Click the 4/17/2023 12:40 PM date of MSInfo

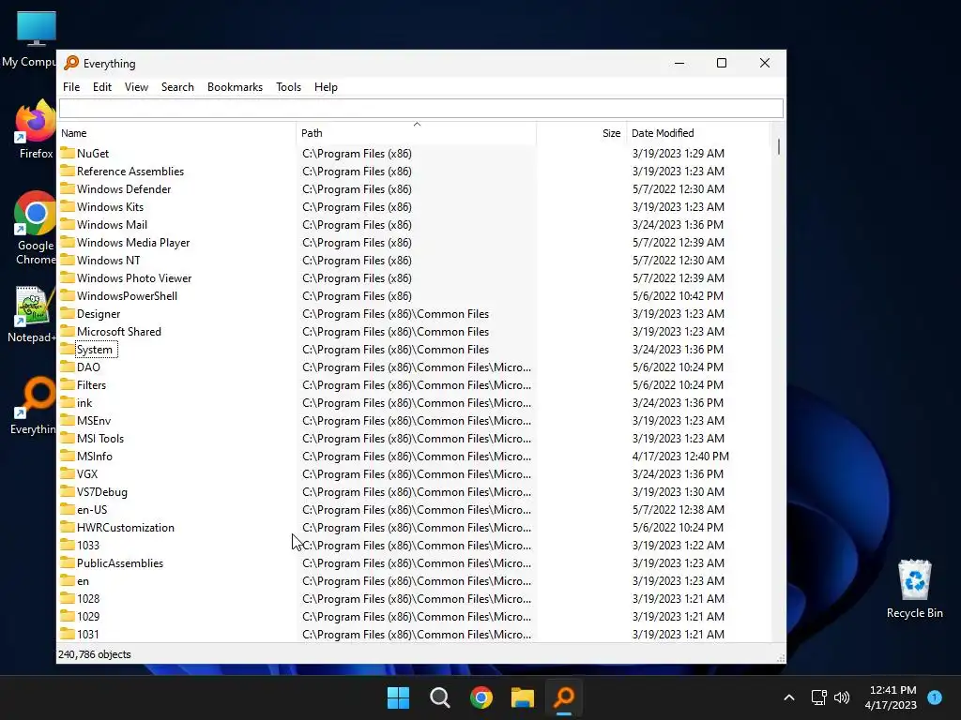pyautogui.click(x=680, y=457)
